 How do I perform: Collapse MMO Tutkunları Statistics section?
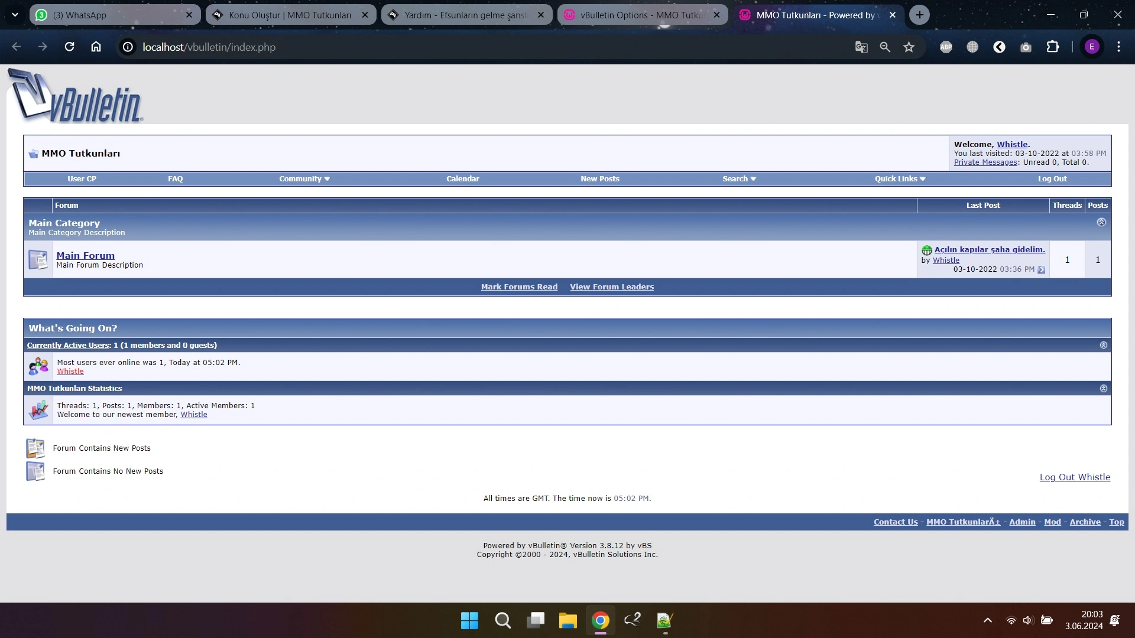click(x=1103, y=388)
